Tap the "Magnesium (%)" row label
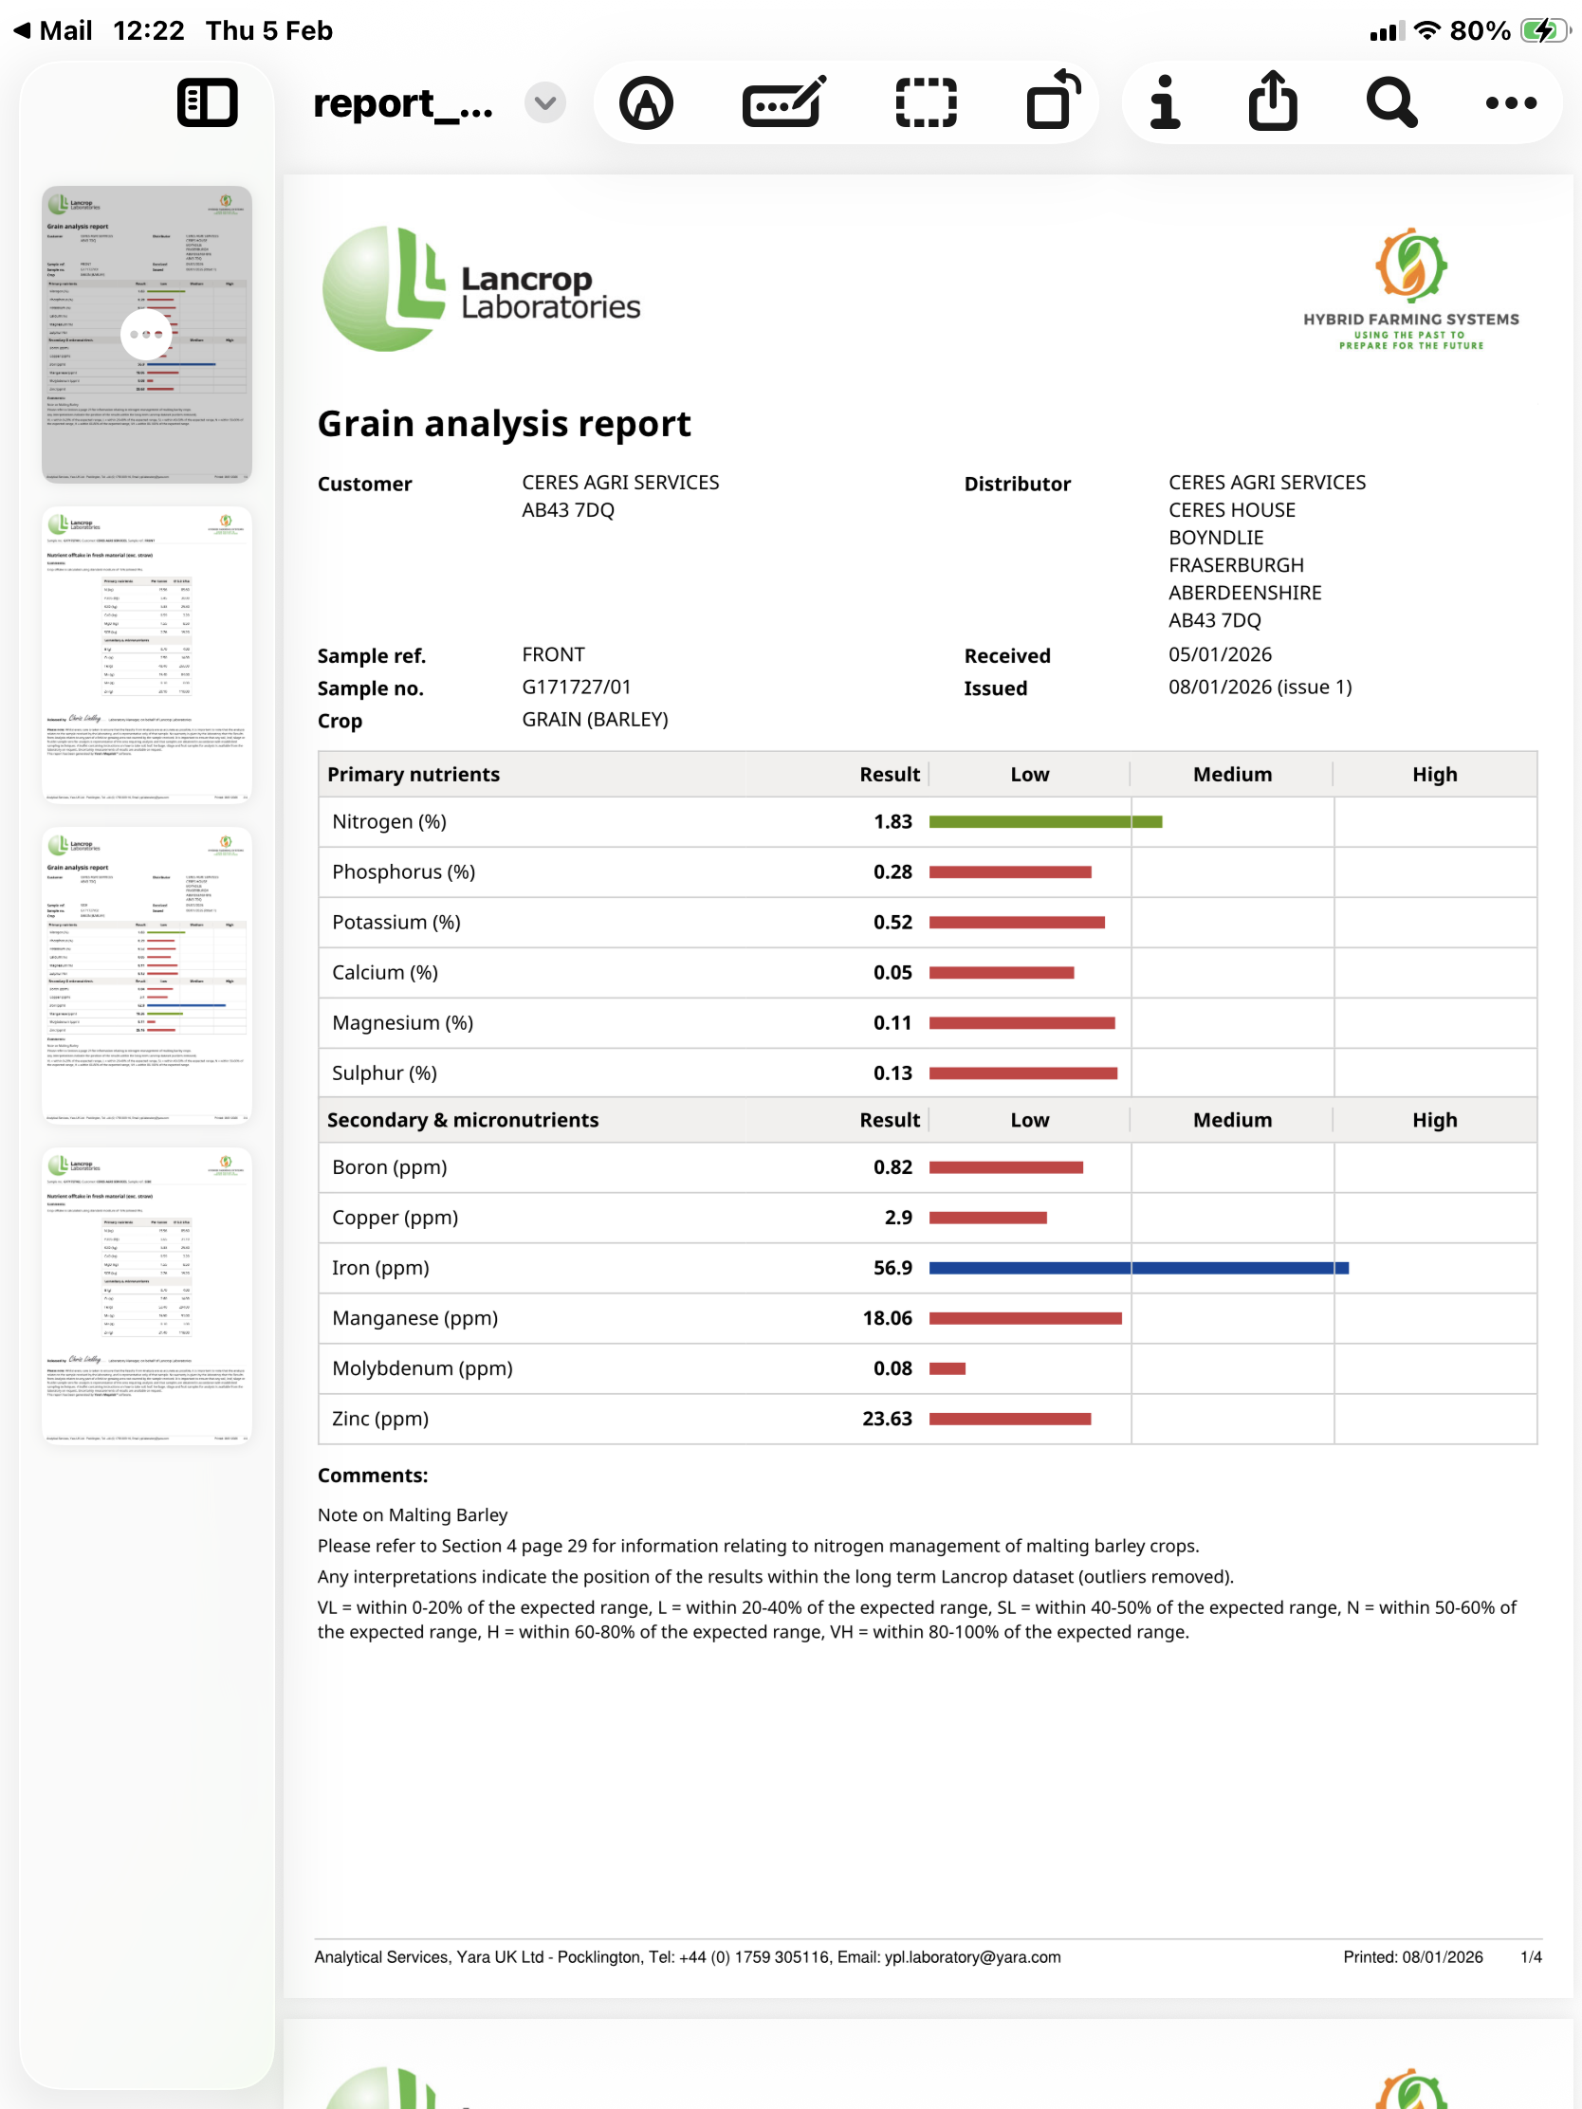 [x=402, y=1023]
